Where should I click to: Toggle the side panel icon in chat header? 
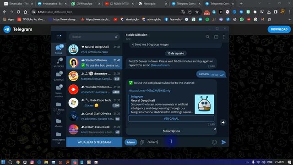(x=216, y=37)
